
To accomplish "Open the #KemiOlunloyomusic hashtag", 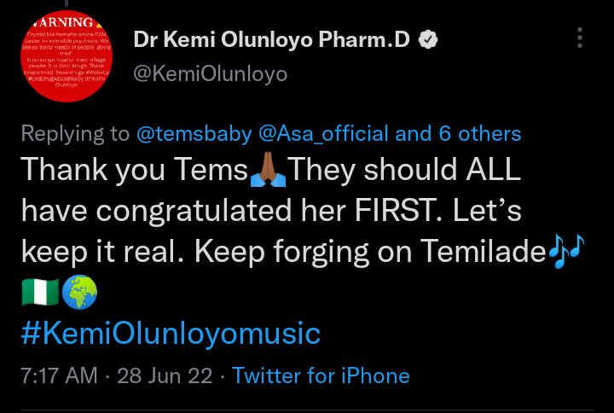I will point(171,332).
